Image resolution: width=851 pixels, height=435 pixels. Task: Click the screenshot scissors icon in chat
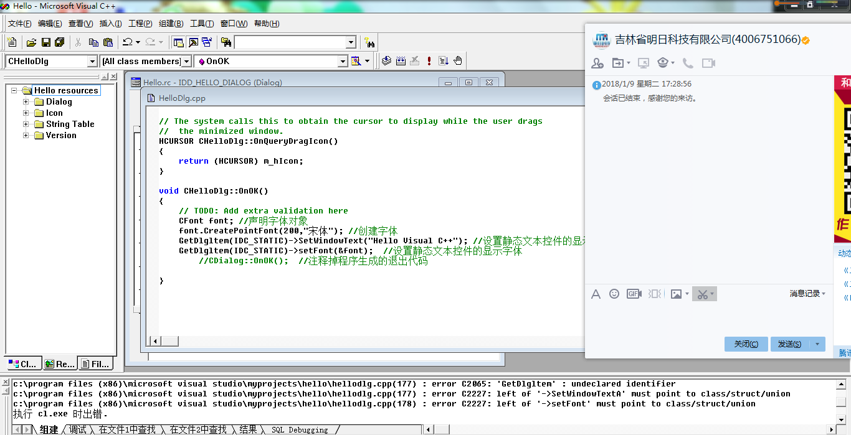[x=703, y=294]
